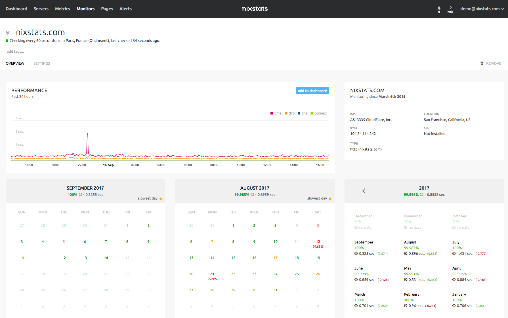Click clock icon beside July 1.431 sec.
This screenshot has width=508, height=318.
pyautogui.click(x=454, y=253)
